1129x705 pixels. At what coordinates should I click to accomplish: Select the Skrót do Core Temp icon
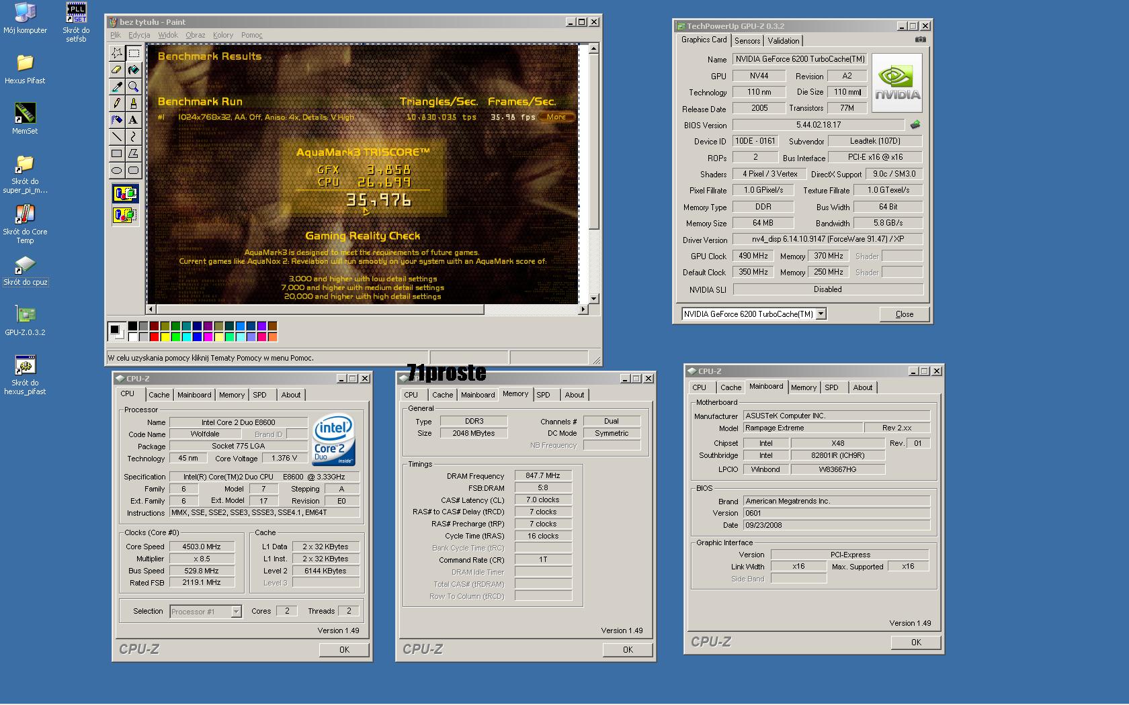(25, 224)
